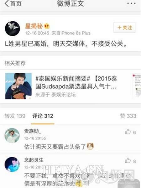Follow 星揭秘 using the +关注 button
Viewport: 141px width, 188px height.
coord(125,28)
